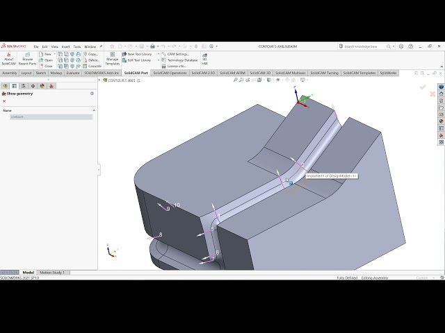Click the Previous View icon
This screenshot has height=333, width=445.
click(248, 80)
